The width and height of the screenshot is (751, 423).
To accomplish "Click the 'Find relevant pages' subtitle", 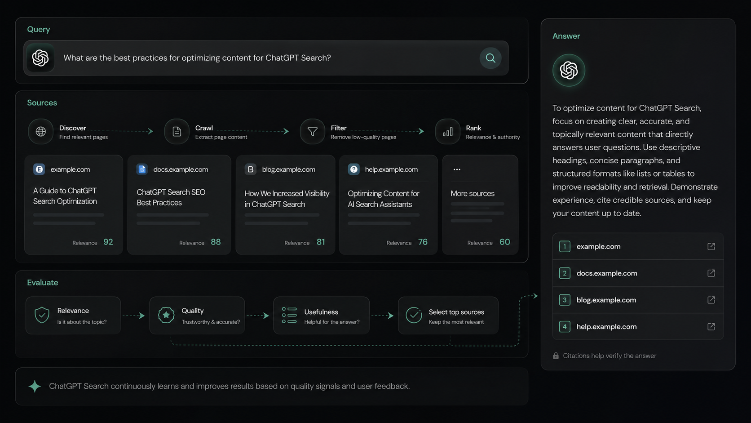I will 84,137.
